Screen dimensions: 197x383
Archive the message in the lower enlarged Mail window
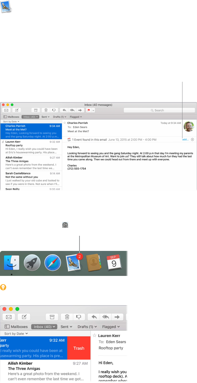coord(52,317)
